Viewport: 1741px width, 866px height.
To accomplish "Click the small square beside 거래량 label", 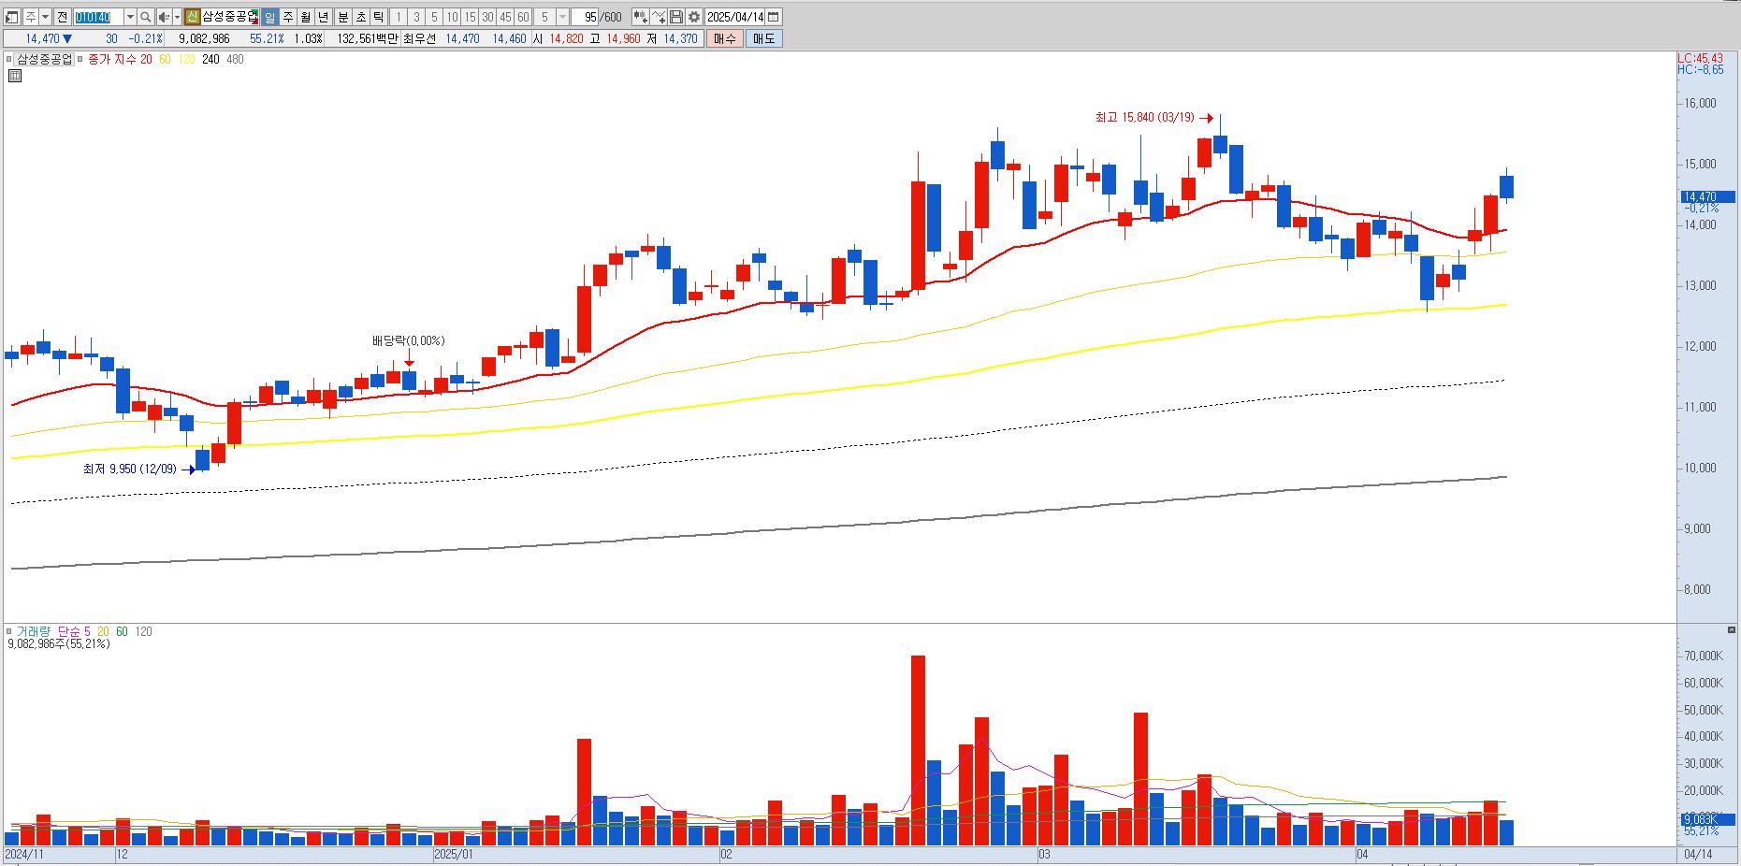I will coord(9,631).
